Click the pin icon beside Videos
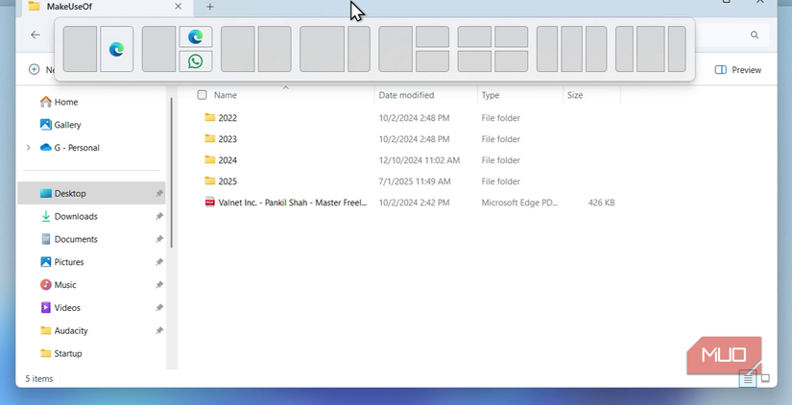Image resolution: width=792 pixels, height=405 pixels. 159,307
